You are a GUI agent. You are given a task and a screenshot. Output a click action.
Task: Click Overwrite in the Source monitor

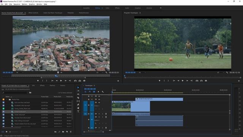click(x=80, y=81)
